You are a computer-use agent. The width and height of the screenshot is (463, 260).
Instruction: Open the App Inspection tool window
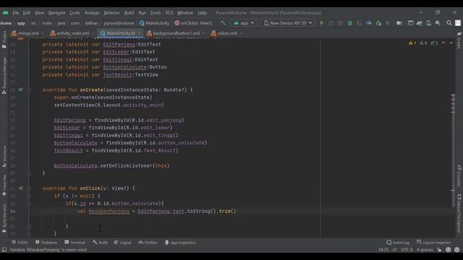(180, 243)
